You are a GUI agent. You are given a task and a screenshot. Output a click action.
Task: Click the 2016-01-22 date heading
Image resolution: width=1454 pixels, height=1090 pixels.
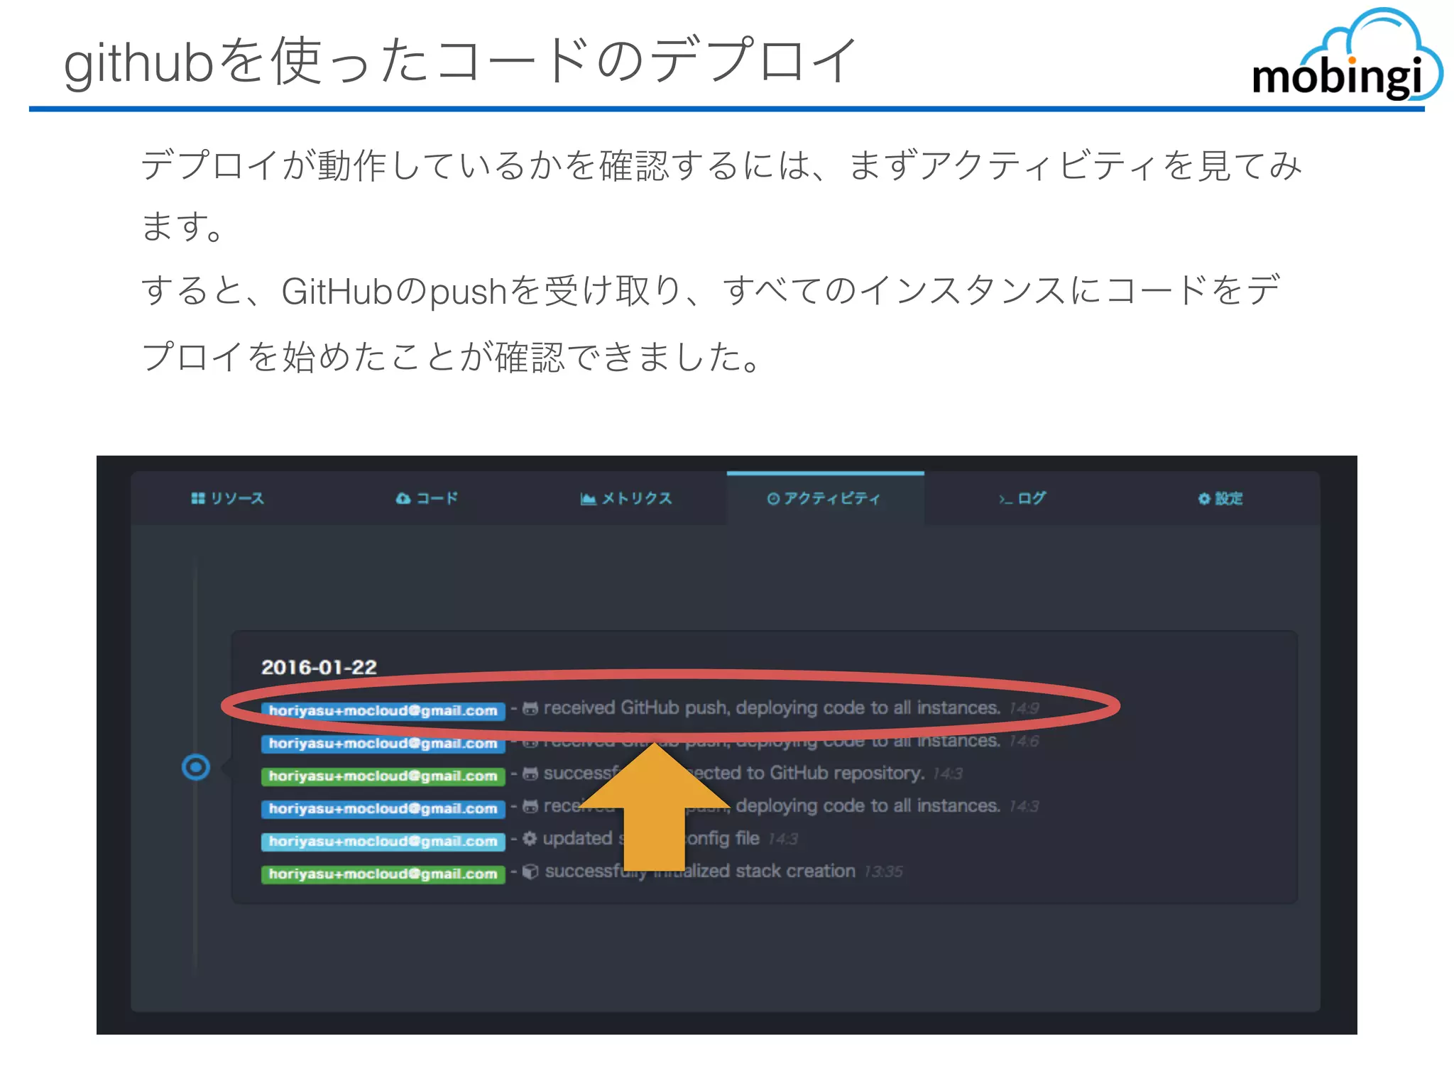point(319,667)
